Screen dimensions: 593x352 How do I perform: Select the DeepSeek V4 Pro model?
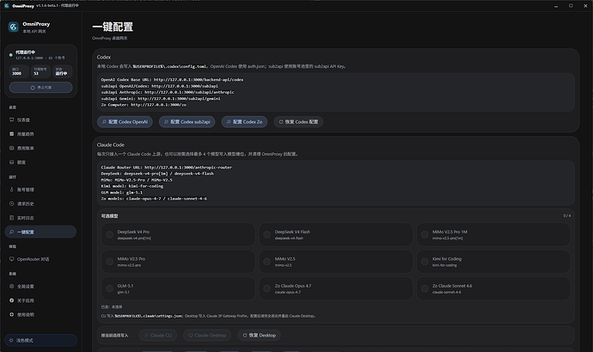coord(178,235)
